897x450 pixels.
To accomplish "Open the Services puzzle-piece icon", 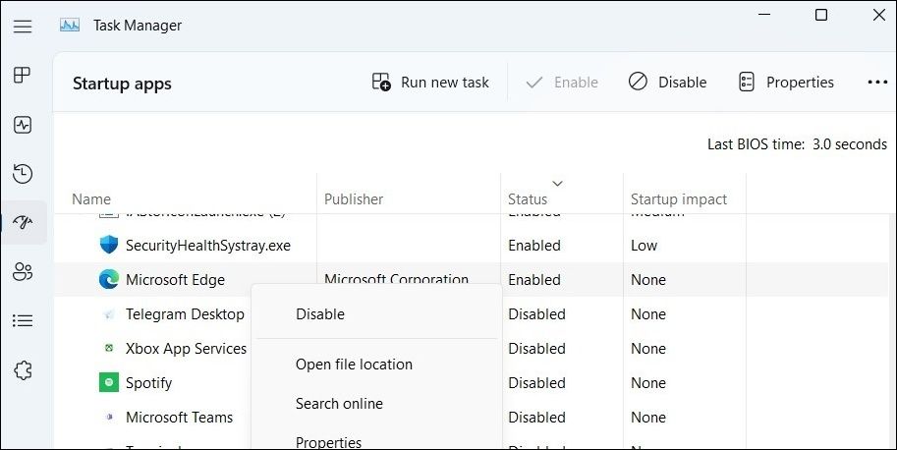I will [x=23, y=370].
